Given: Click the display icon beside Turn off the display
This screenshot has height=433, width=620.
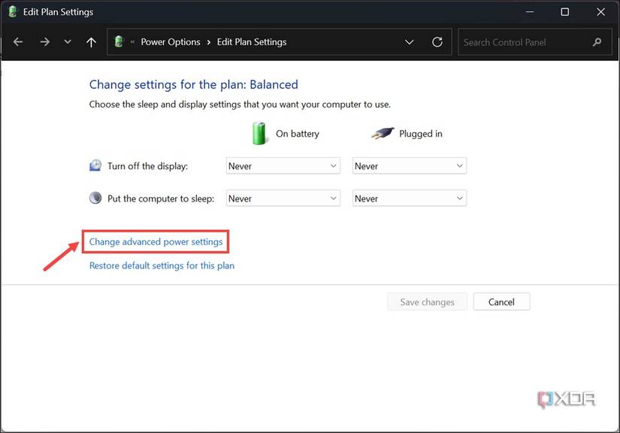Looking at the screenshot, I should click(x=95, y=164).
